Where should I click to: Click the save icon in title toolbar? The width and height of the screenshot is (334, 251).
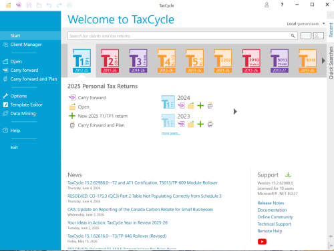pos(29,5)
